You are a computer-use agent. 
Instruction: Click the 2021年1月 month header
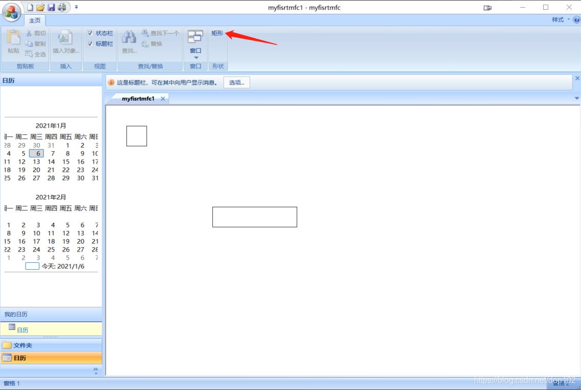(x=51, y=126)
